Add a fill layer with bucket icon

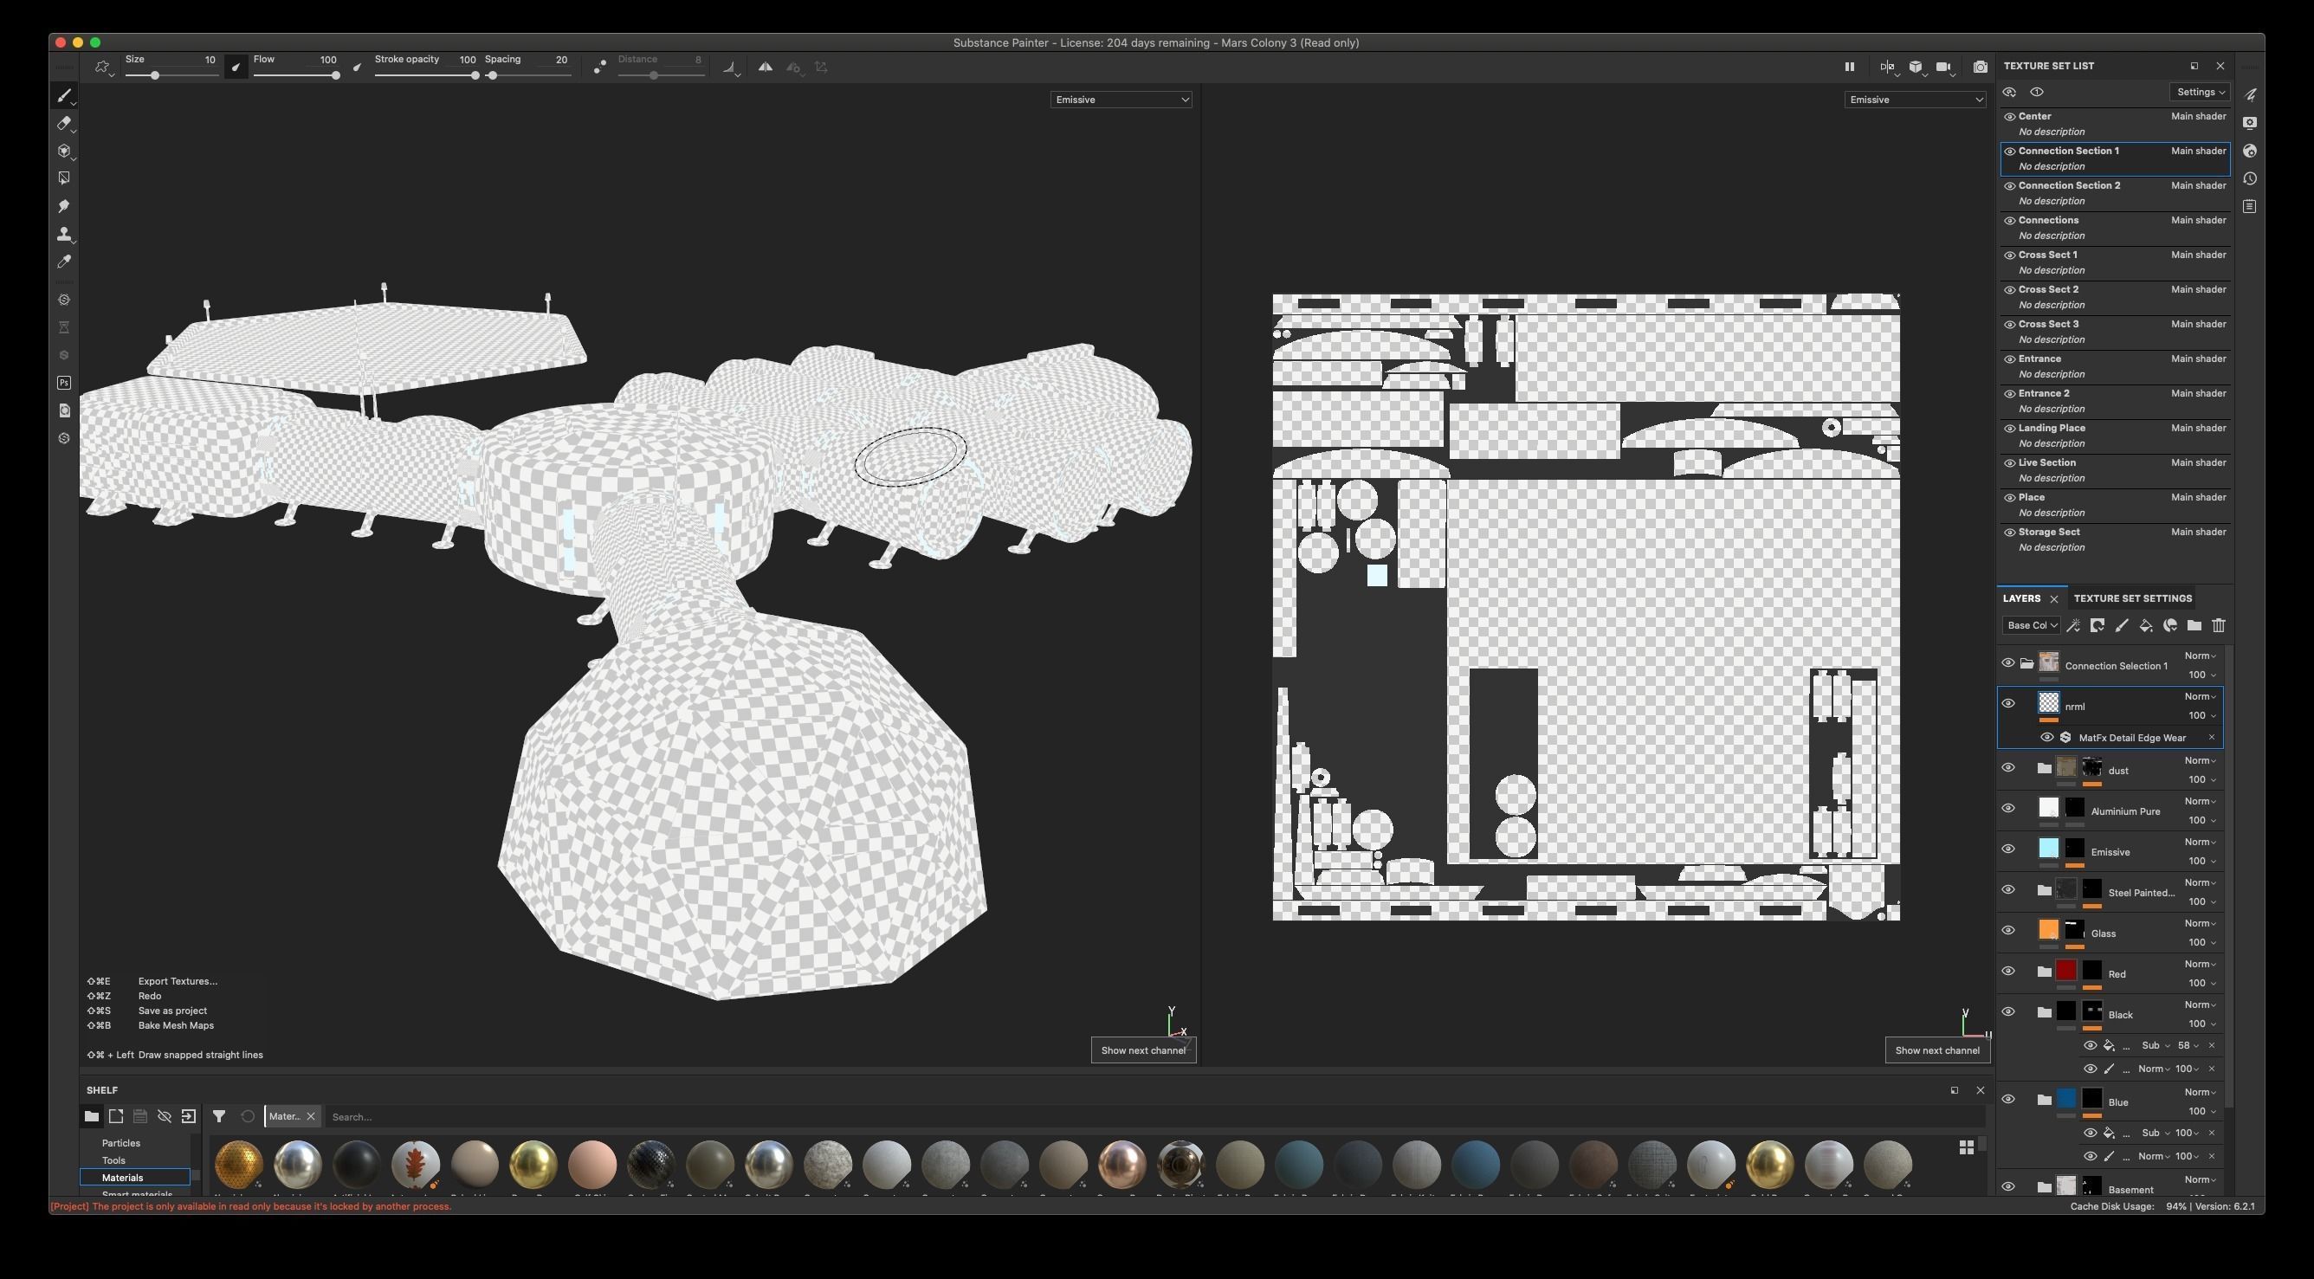(2145, 626)
